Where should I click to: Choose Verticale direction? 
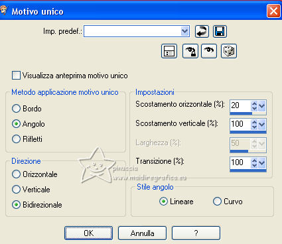coord(16,190)
